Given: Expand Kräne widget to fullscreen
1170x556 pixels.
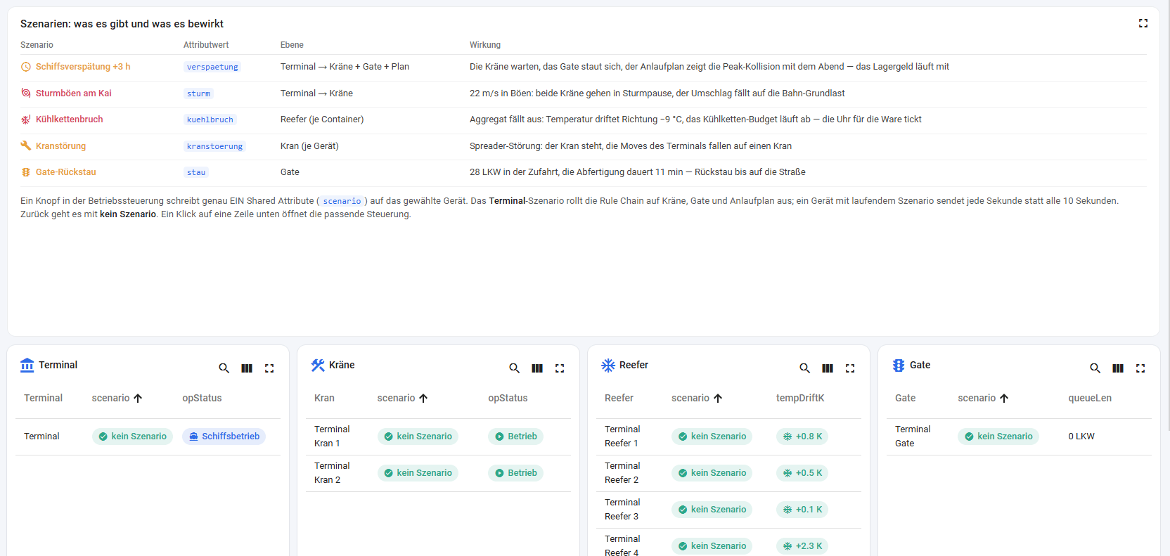Looking at the screenshot, I should point(560,368).
